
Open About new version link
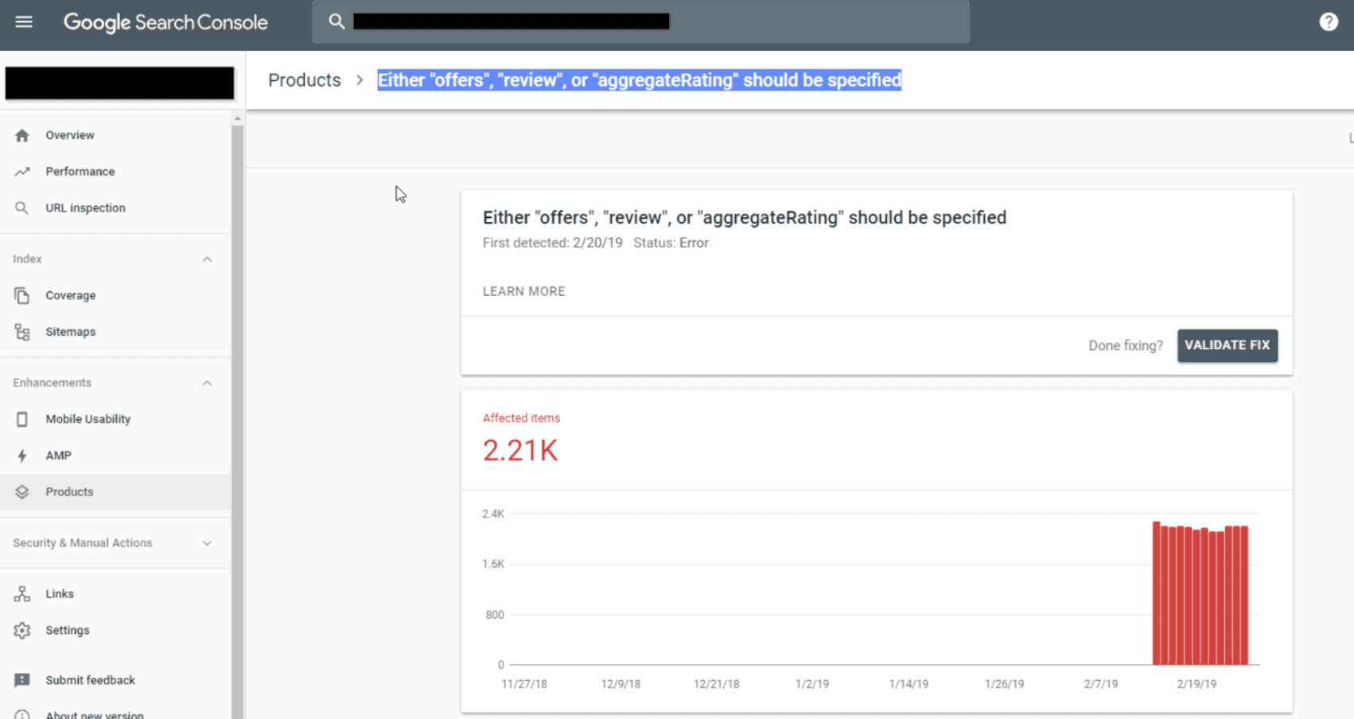pos(95,715)
